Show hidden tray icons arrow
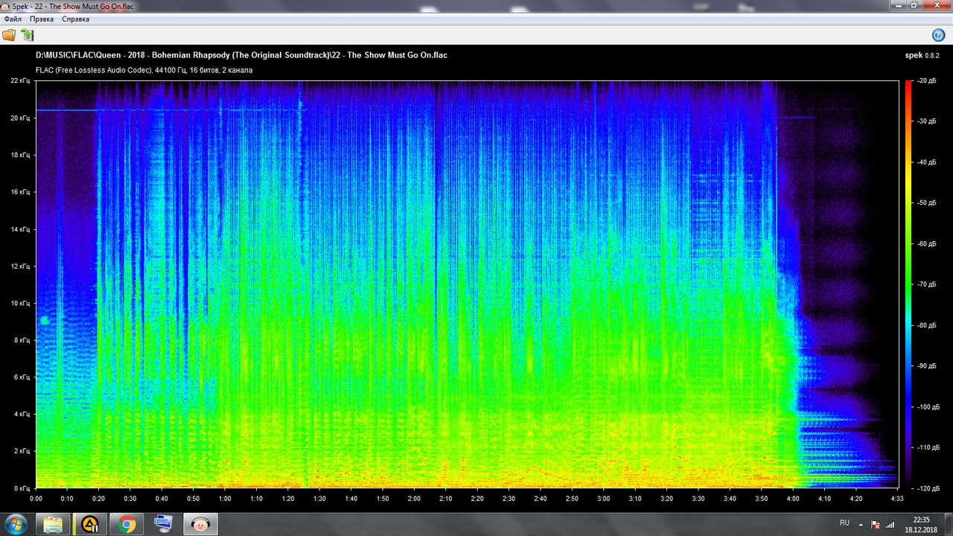 [860, 524]
